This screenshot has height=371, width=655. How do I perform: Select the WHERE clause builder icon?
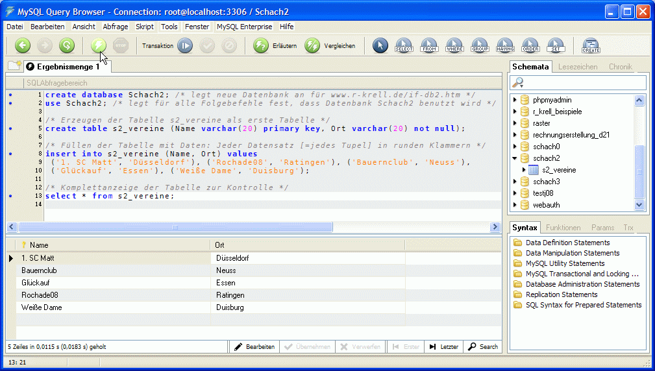coord(454,45)
